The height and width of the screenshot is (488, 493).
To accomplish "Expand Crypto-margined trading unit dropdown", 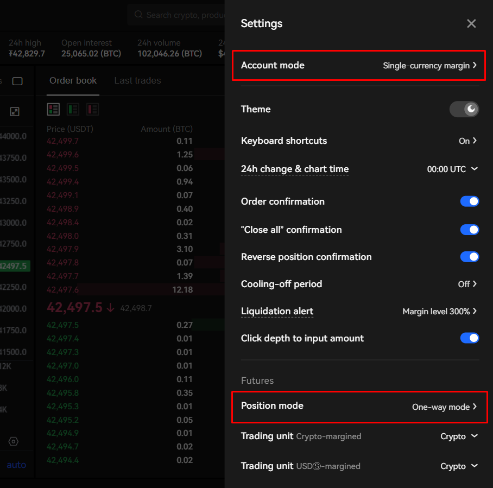I will 459,436.
